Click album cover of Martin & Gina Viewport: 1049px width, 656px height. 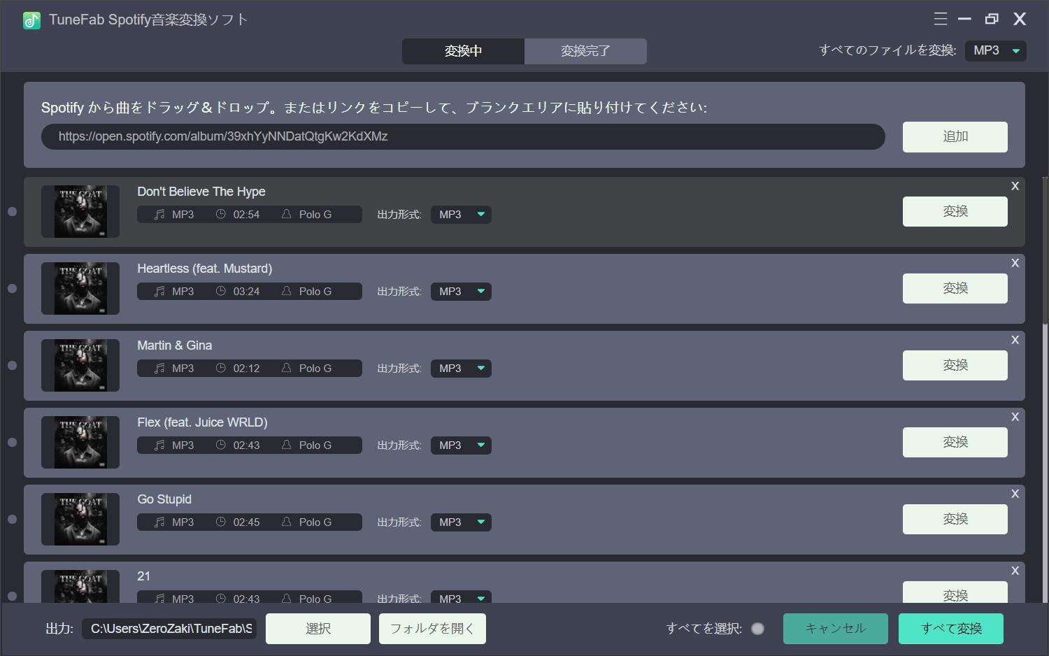pos(80,365)
